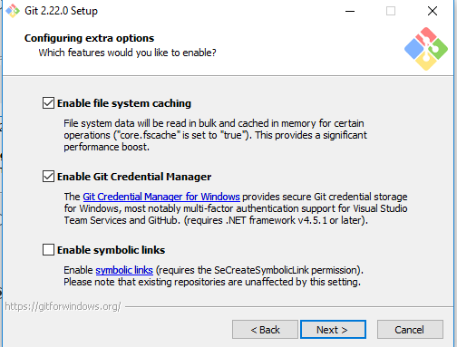Uncheck the Git Credential Manager checkbox
This screenshot has width=457, height=347.
pyautogui.click(x=48, y=177)
